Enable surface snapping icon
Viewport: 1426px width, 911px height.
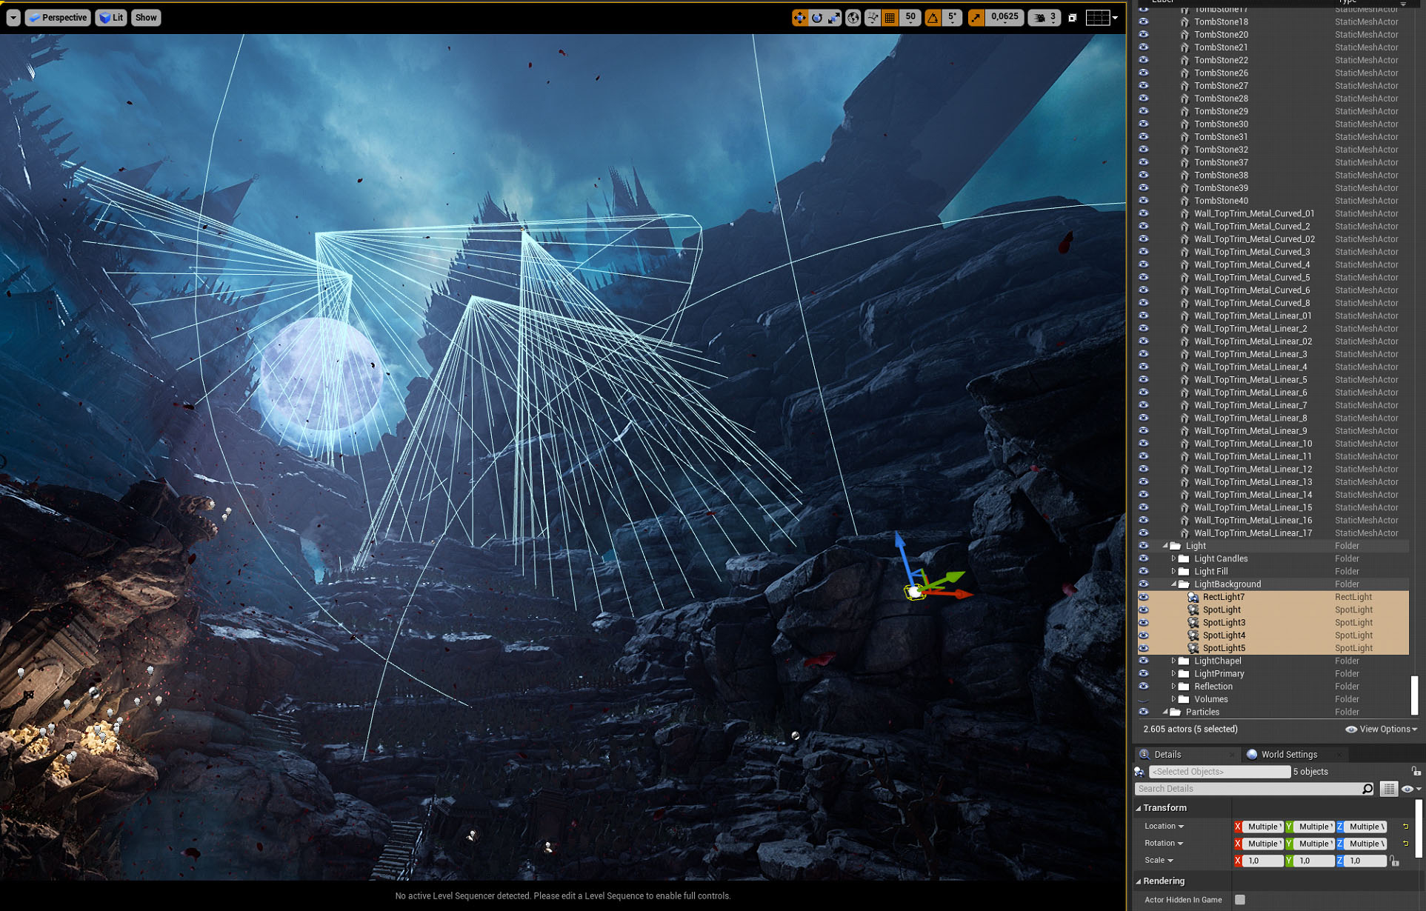click(874, 17)
